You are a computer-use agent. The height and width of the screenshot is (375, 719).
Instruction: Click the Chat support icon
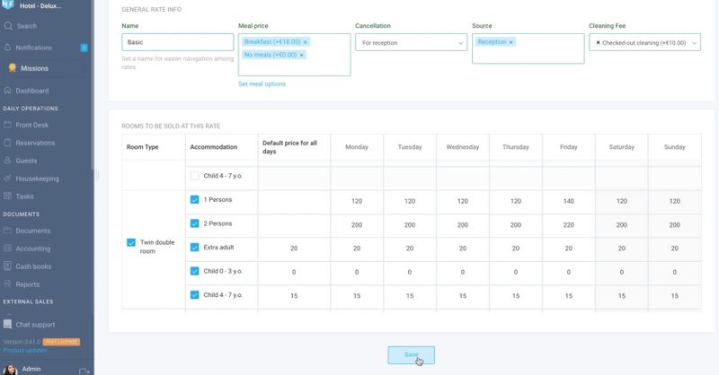[x=9, y=324]
